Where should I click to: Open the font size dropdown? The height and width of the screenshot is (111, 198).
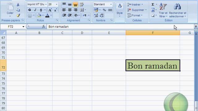pos(56,4)
